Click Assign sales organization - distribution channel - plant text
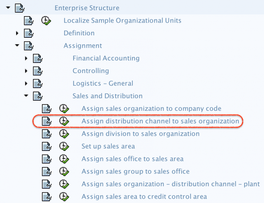264x203 pixels. pos(171,184)
